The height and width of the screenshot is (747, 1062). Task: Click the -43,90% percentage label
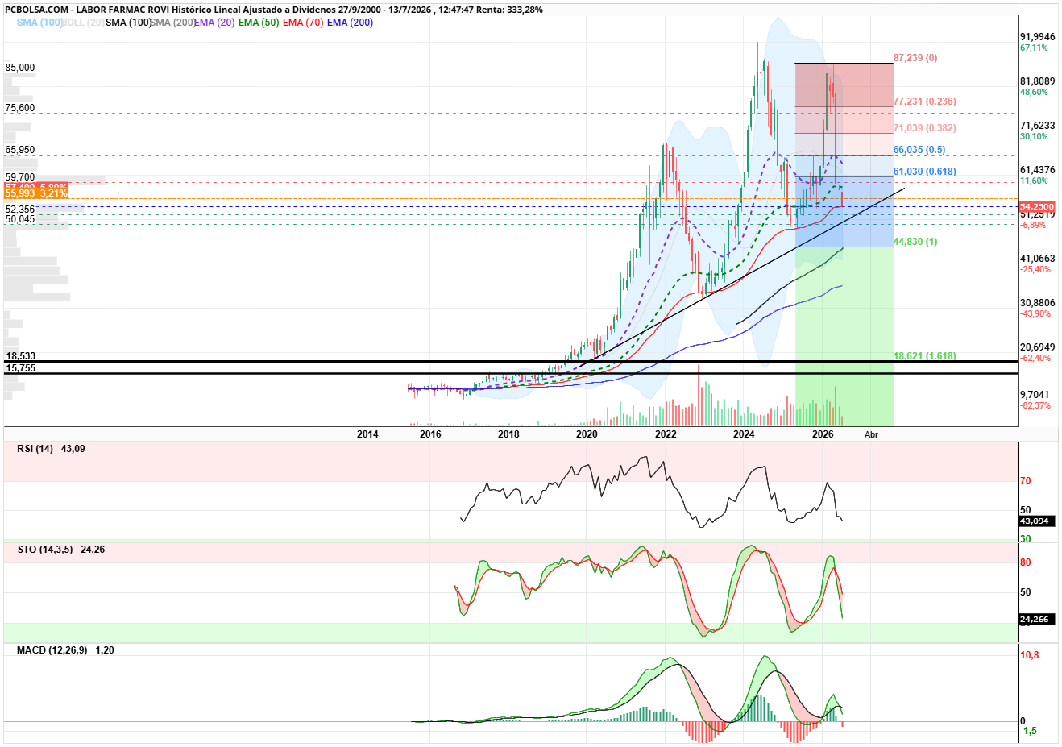point(1035,313)
